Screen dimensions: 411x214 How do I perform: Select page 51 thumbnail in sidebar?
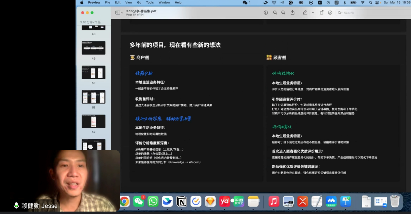pos(93,97)
